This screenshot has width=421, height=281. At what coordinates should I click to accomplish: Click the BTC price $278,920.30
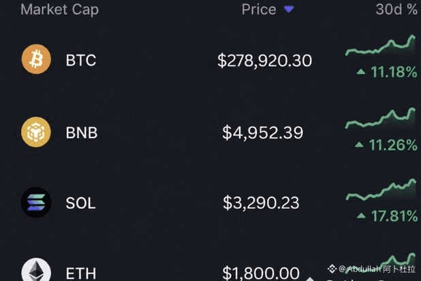[264, 61]
